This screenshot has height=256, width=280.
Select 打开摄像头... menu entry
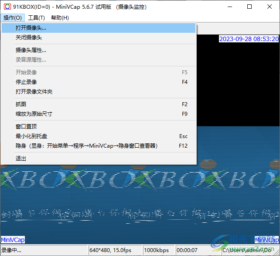99,28
